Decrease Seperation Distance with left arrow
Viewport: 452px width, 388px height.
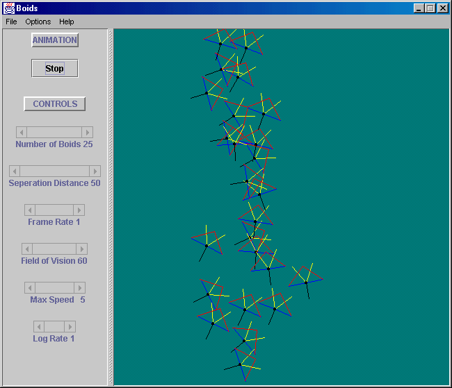[15, 171]
